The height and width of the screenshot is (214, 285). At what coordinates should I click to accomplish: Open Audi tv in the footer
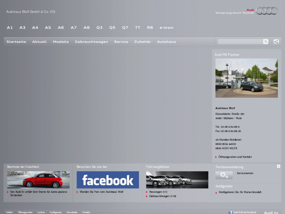tap(271, 212)
